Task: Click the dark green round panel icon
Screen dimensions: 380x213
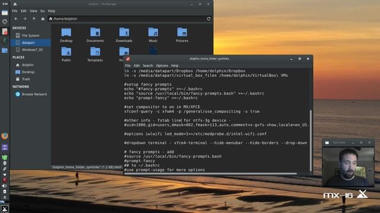Action: click(x=5, y=41)
